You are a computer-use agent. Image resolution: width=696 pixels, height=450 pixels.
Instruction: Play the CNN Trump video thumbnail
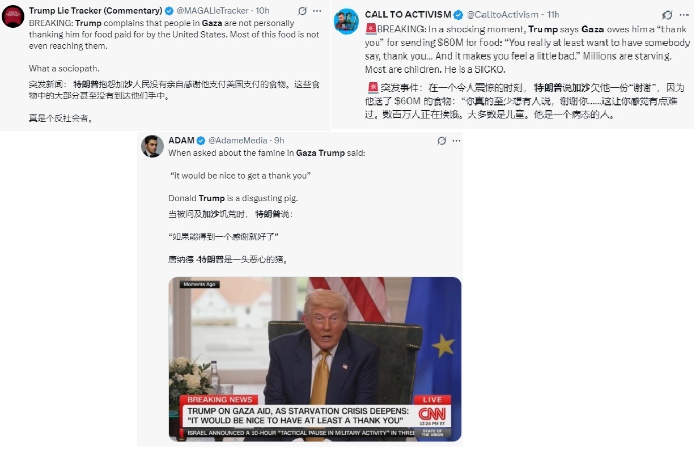[x=315, y=359]
